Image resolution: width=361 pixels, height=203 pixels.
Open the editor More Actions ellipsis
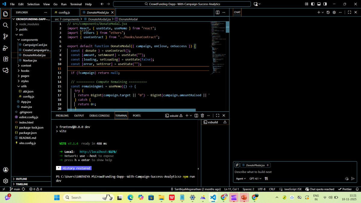click(x=224, y=12)
